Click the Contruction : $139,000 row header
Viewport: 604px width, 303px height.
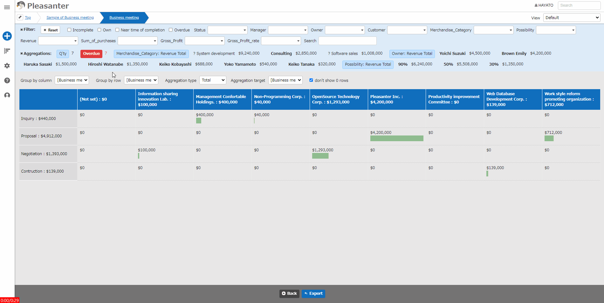tap(48, 172)
